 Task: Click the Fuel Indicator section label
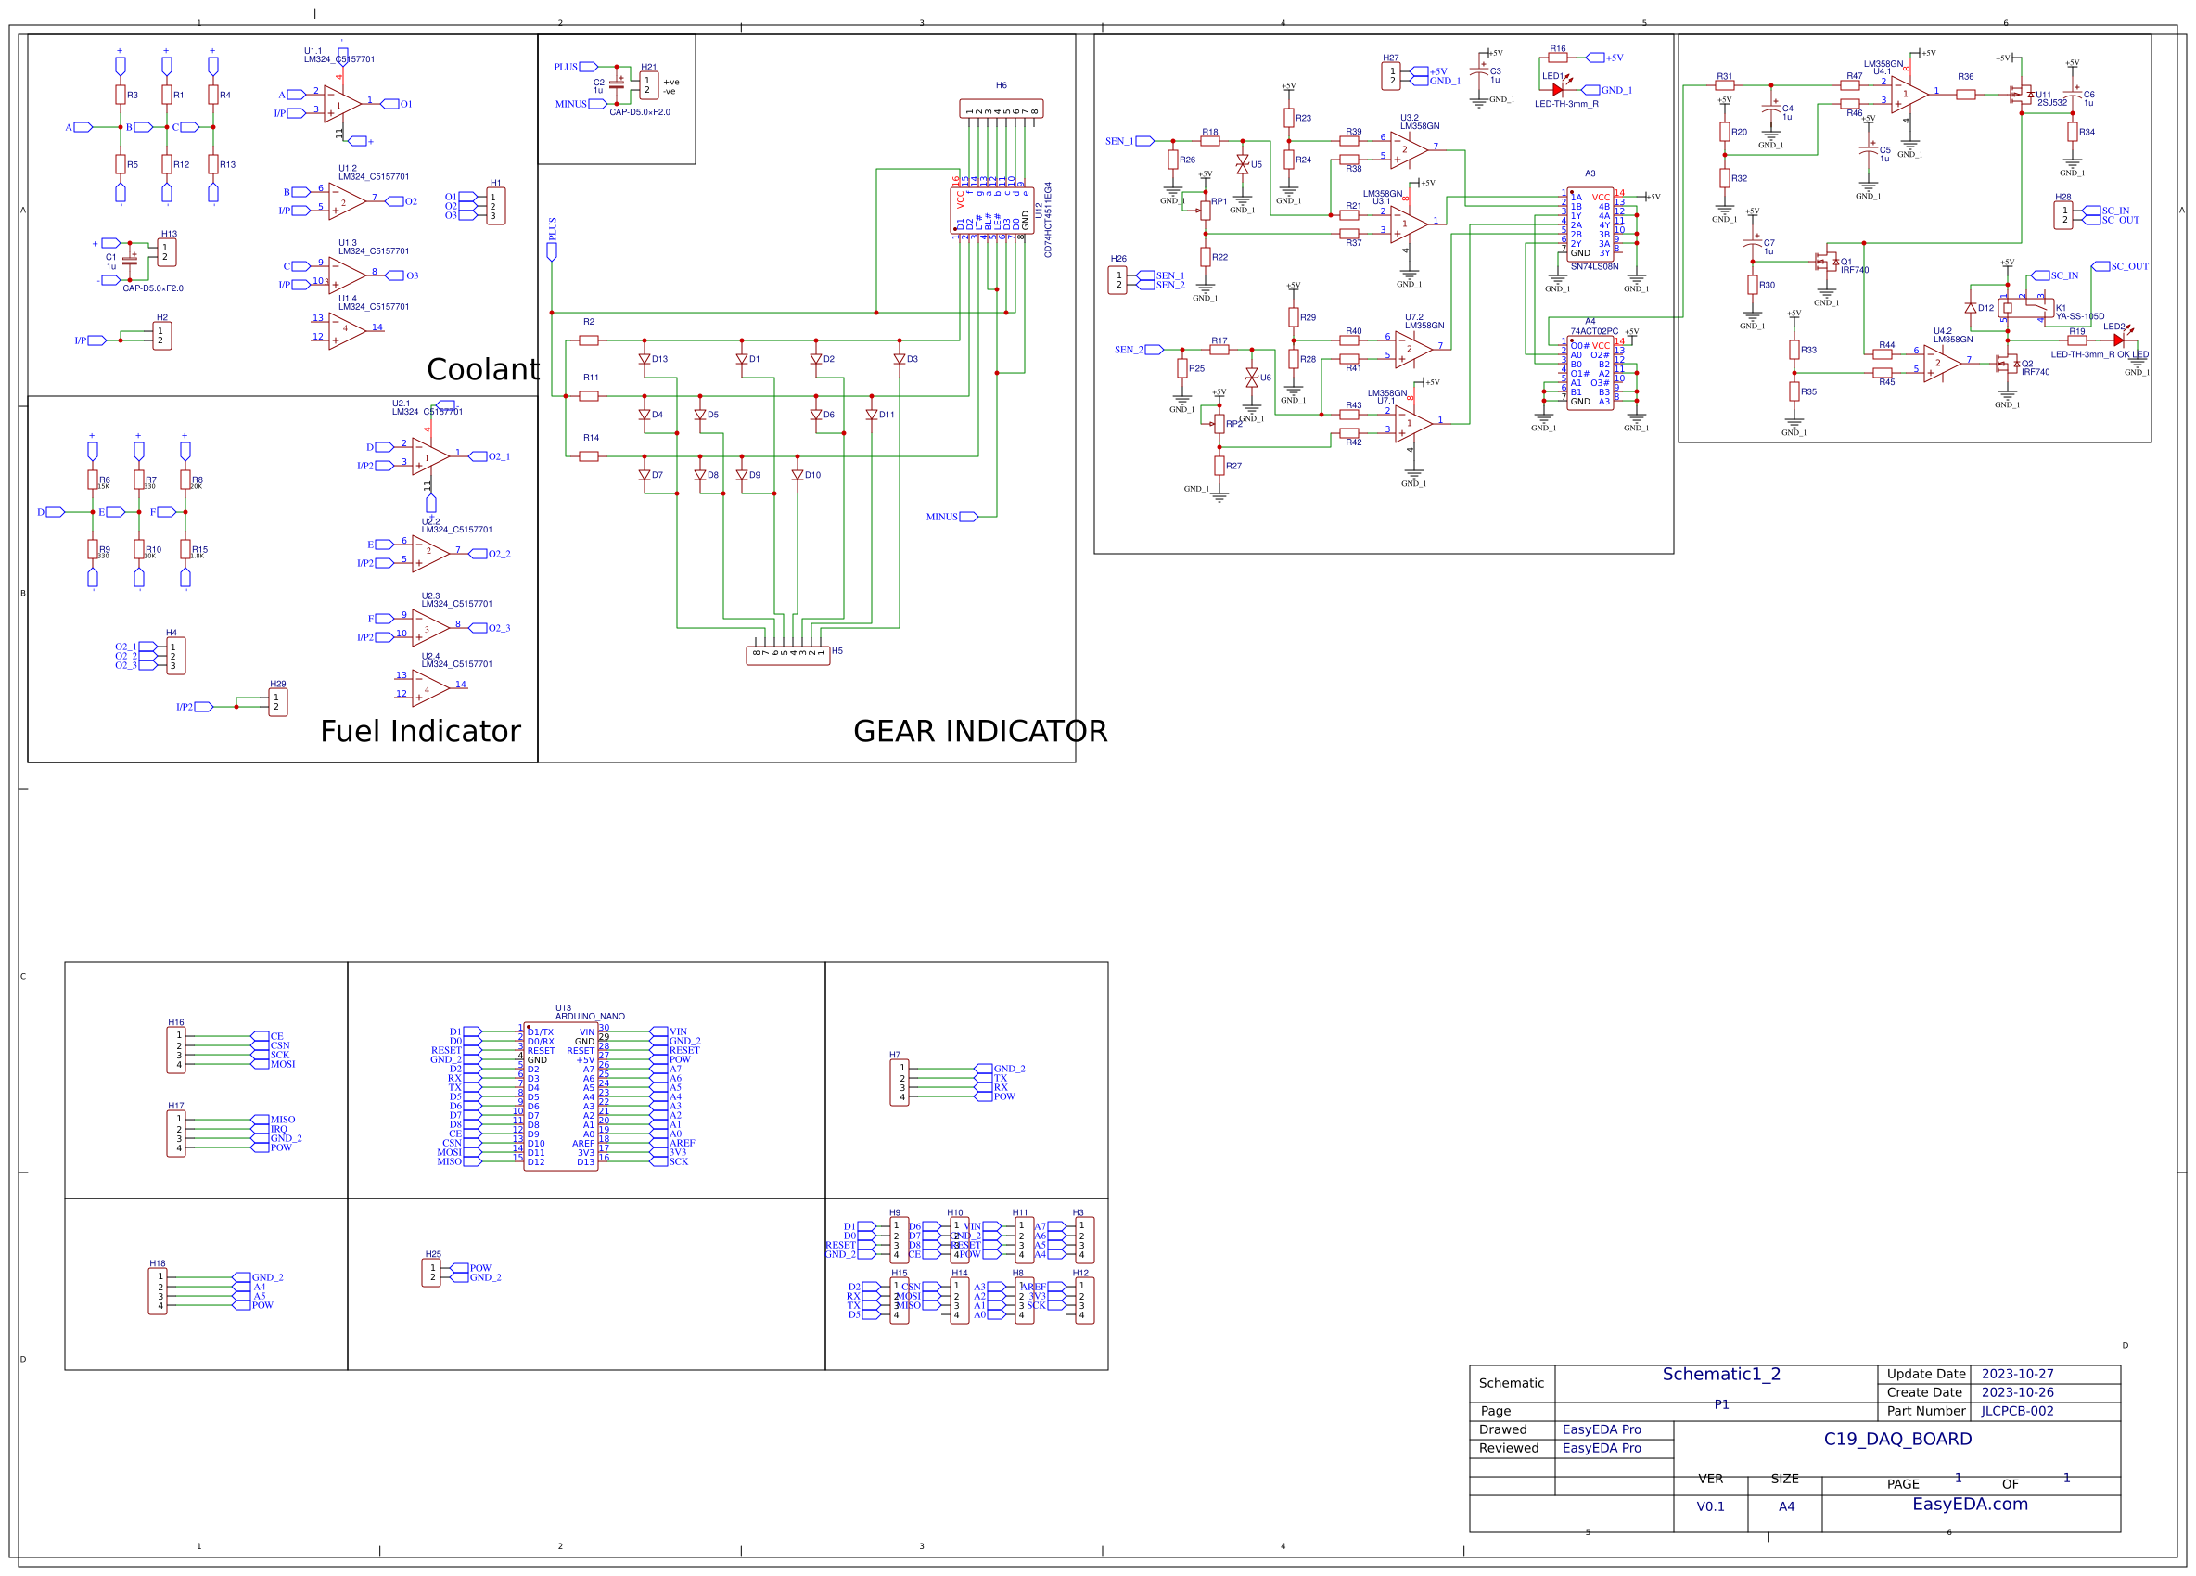pyautogui.click(x=420, y=732)
